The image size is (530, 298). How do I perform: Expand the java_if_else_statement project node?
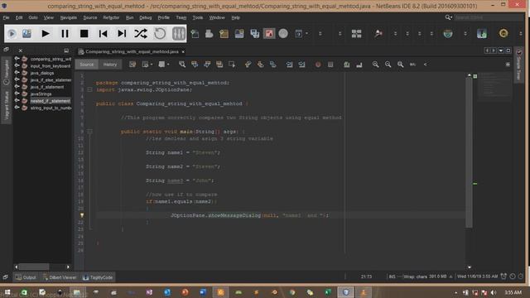click(x=17, y=79)
